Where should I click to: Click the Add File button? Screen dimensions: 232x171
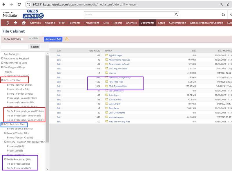tap(34, 38)
